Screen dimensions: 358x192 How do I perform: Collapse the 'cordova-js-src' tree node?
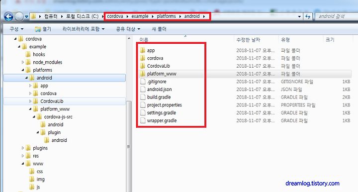(34, 117)
